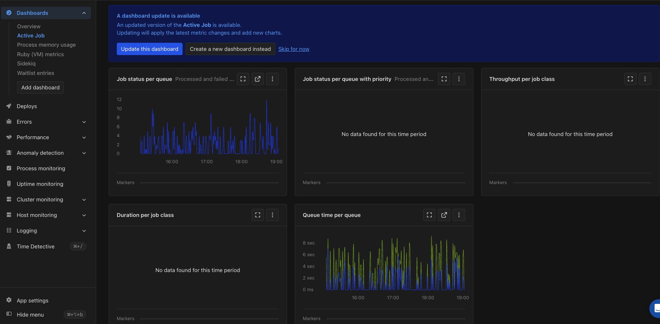Click the Hide menu panel icon

click(9, 314)
